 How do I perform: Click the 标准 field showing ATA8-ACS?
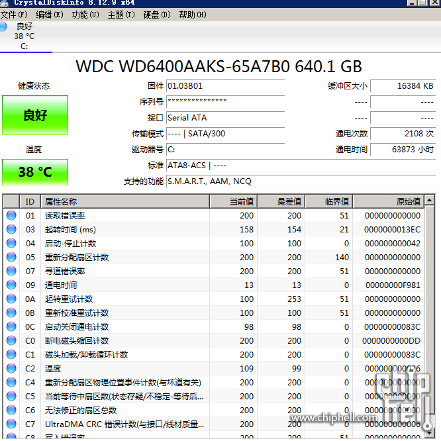(301, 166)
